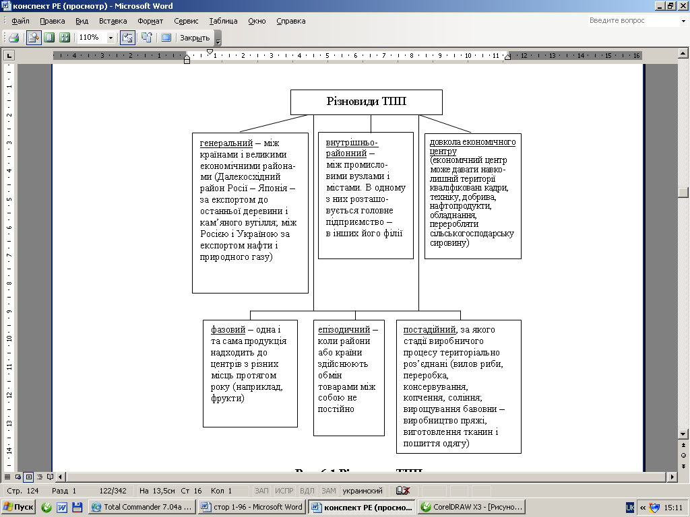Click the vertical scrollbar down arrow
This screenshot has height=517, width=690.
click(683, 434)
